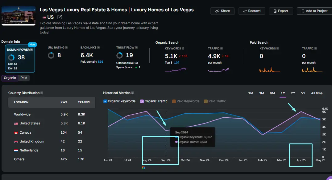Click the site preview thumbnail
This screenshot has width=332, height=180.
point(19,16)
